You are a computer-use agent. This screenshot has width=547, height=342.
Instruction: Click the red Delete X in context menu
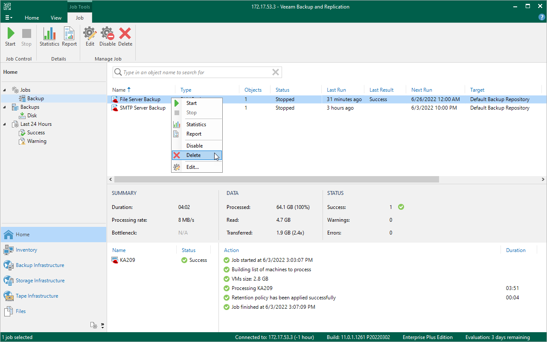pyautogui.click(x=177, y=155)
